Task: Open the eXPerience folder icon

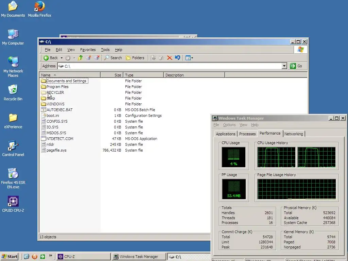Action: (13, 121)
